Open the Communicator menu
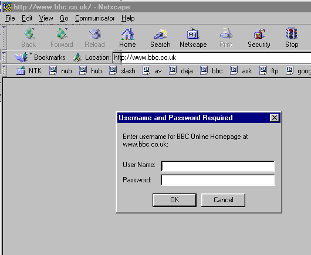 95,18
